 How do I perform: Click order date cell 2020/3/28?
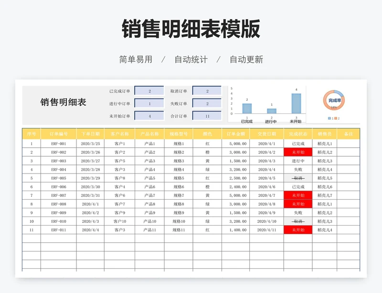coord(90,169)
